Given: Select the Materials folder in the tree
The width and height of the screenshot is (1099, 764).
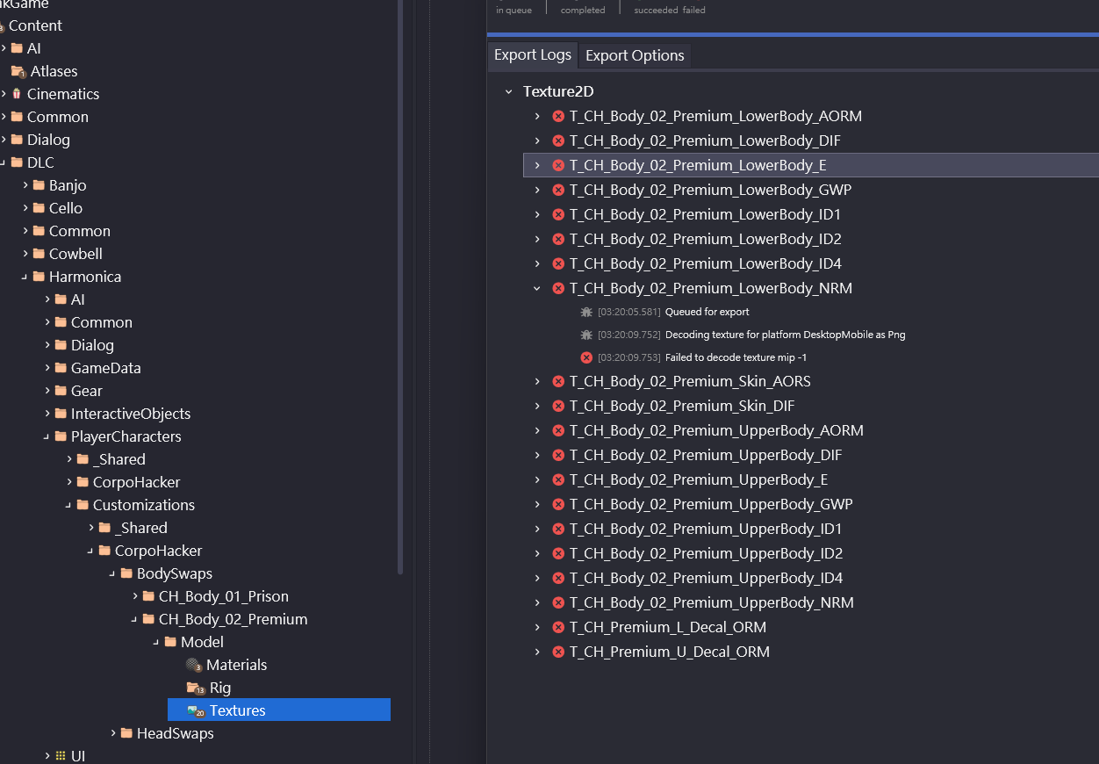Looking at the screenshot, I should (236, 665).
